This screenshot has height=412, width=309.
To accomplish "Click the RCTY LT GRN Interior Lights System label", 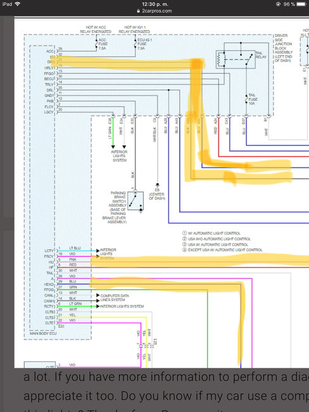I will pyautogui.click(x=122, y=306).
